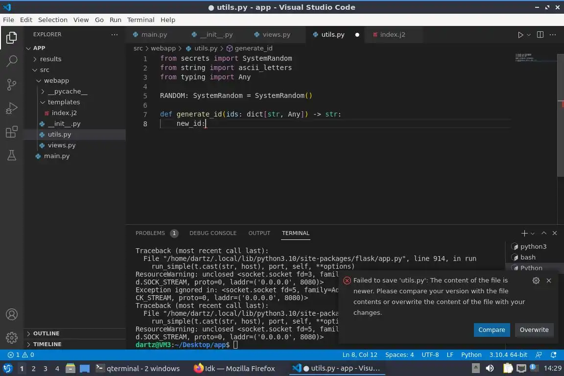The height and width of the screenshot is (376, 564).
Task: Create a new terminal with plus icon
Action: coord(524,233)
